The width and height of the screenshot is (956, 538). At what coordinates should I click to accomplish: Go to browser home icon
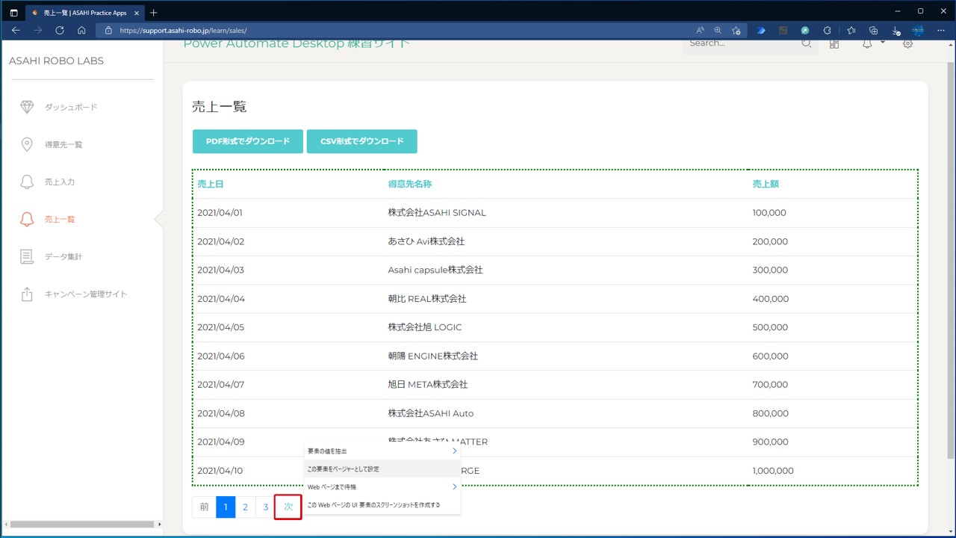(x=81, y=31)
